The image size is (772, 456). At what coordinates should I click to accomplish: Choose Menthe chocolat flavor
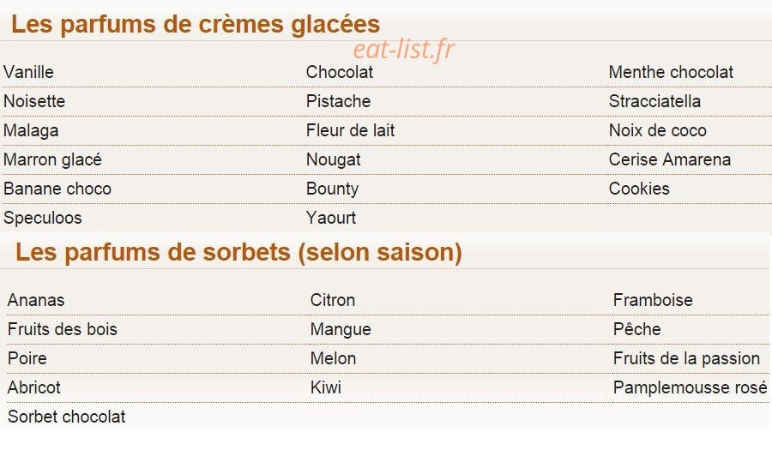(x=671, y=72)
